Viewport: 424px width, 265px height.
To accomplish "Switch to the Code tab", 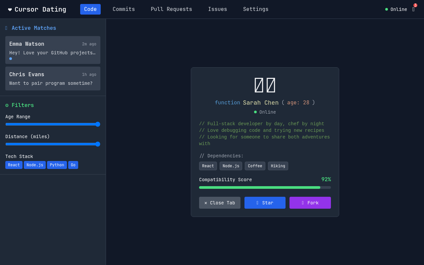I will point(90,9).
